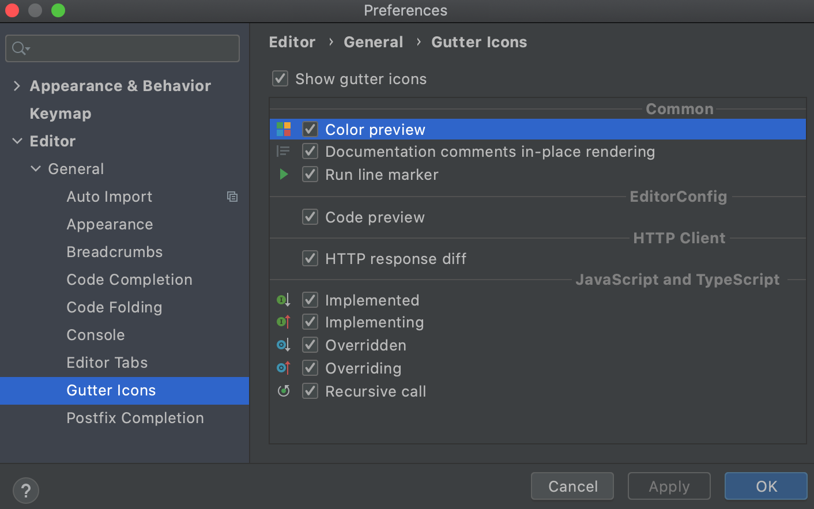The image size is (814, 509).
Task: Select the HTTP response diff label
Action: click(396, 259)
